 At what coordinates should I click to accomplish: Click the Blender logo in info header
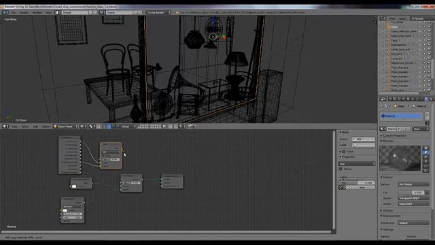pyautogui.click(x=177, y=12)
